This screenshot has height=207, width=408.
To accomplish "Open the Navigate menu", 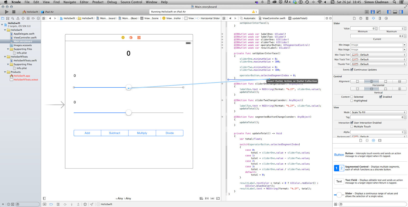I will (70, 2).
